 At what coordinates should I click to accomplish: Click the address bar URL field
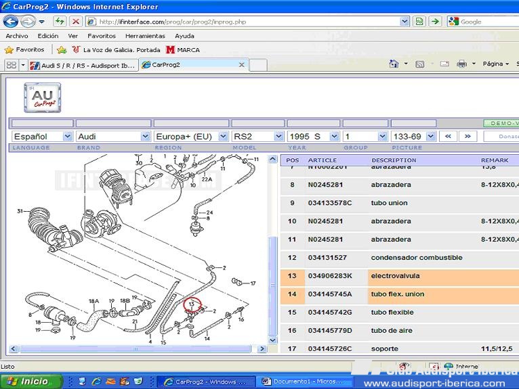243,22
